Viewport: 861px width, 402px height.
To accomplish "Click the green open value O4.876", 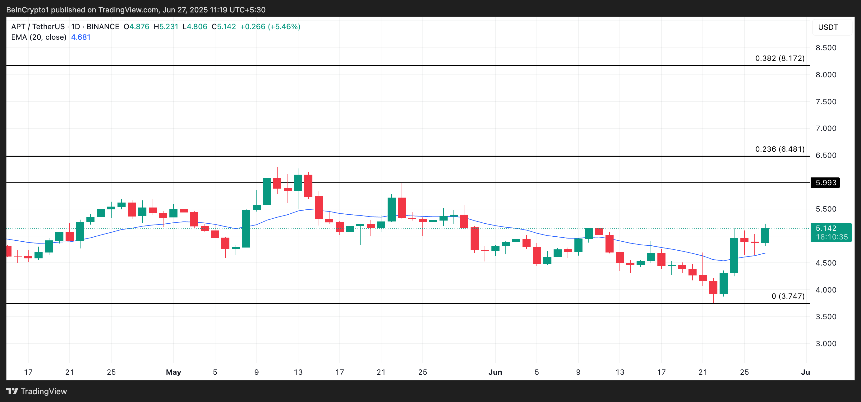I will coord(136,26).
